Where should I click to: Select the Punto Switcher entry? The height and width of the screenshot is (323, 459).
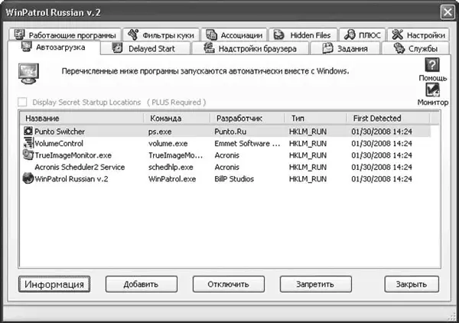pos(226,132)
